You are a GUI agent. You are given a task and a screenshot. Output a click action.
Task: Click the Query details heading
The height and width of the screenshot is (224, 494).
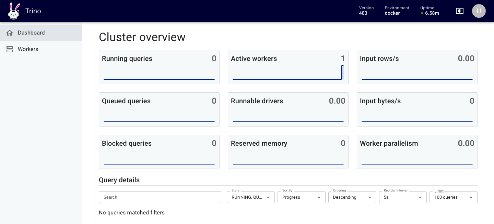click(119, 180)
